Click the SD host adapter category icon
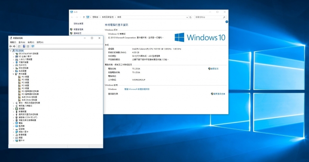309x162 pixels. click(x=17, y=56)
